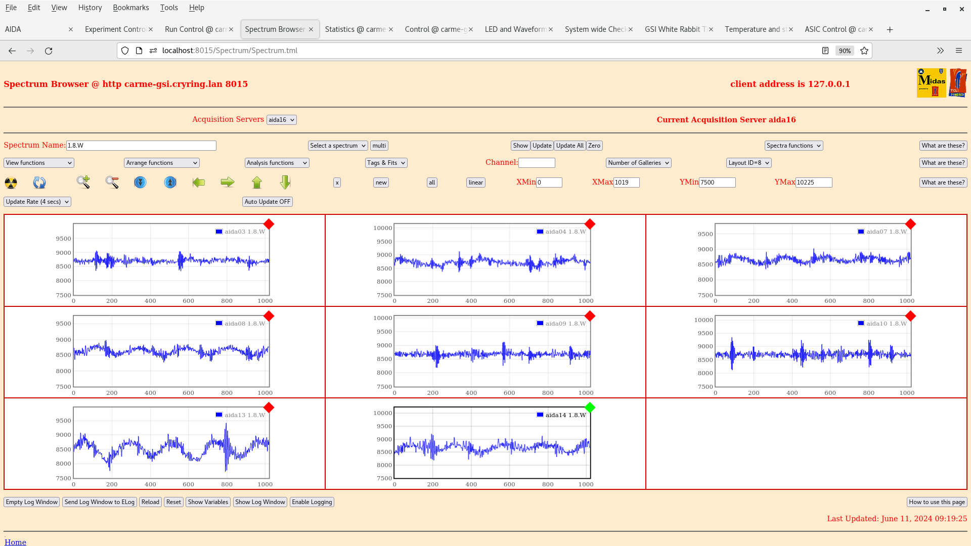The width and height of the screenshot is (971, 546).
Task: Click the Spectrum Name input field
Action: pos(141,146)
